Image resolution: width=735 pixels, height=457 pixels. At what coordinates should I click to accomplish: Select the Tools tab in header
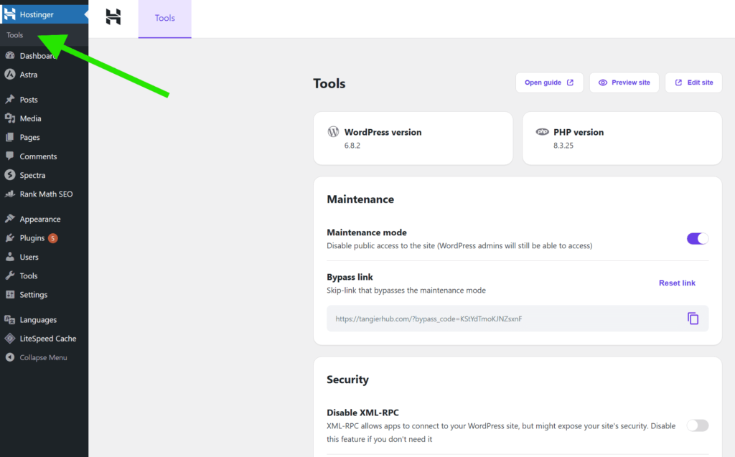[x=165, y=18]
